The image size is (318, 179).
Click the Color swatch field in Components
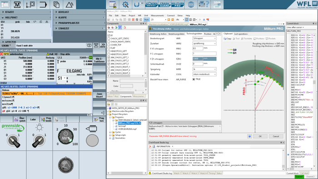click(126, 86)
